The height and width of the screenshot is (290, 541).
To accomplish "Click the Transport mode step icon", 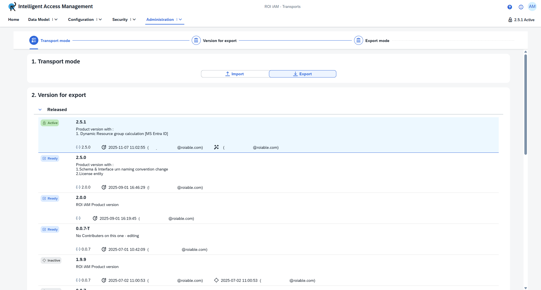I will pyautogui.click(x=34, y=40).
